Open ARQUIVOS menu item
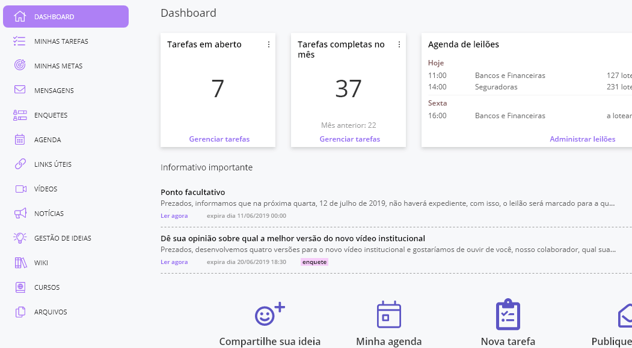632x348 pixels. tap(51, 312)
